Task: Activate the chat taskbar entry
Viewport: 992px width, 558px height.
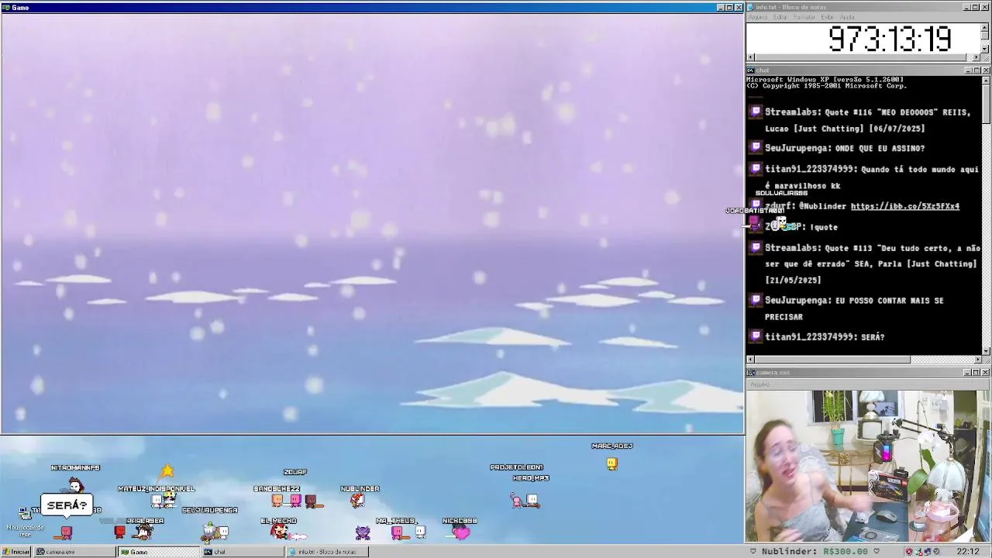Action: click(x=242, y=552)
